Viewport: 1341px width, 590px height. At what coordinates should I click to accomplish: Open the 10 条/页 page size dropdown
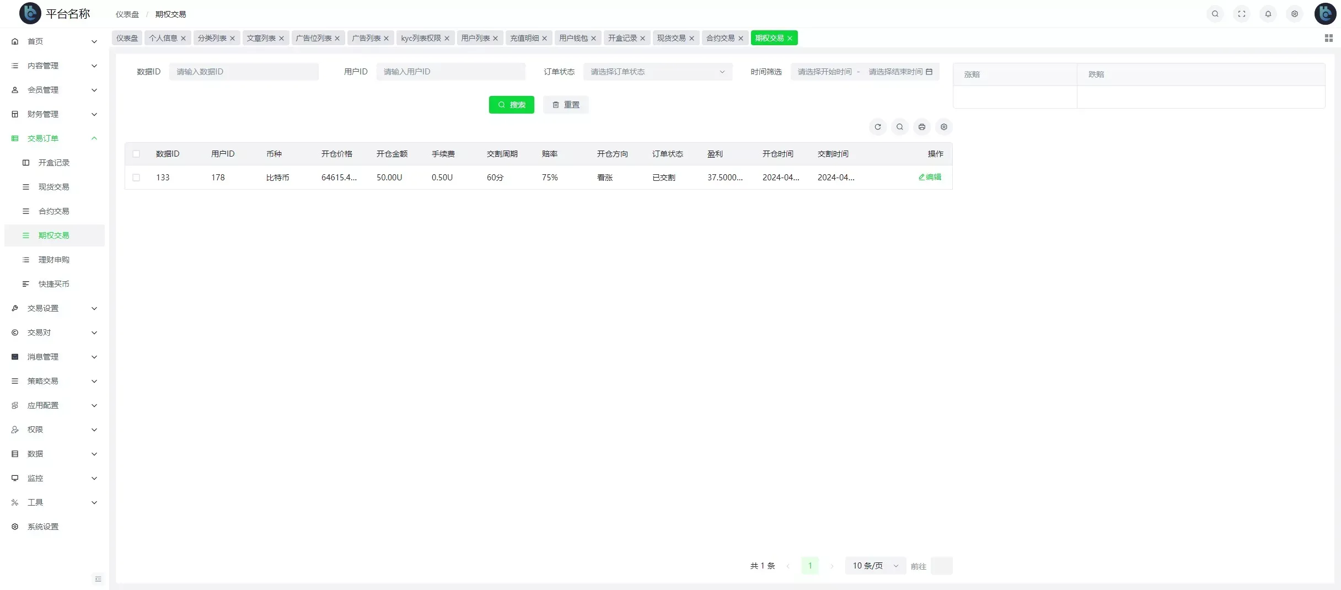coord(875,566)
